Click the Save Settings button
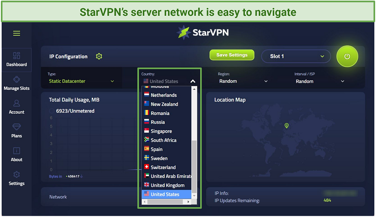The image size is (376, 217). [232, 55]
